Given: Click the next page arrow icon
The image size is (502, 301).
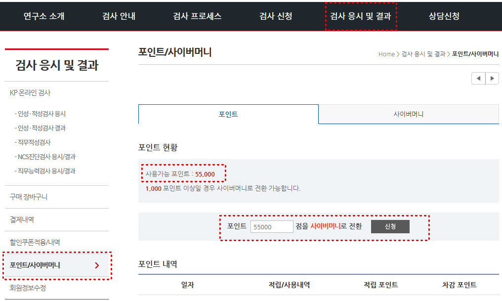Looking at the screenshot, I should point(492,78).
